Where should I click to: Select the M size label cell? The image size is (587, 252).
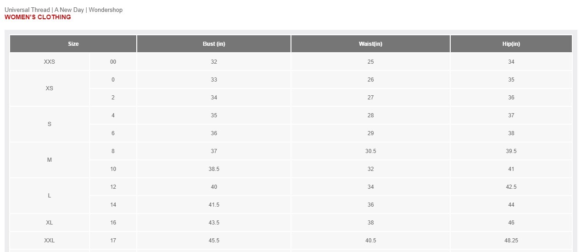click(50, 160)
